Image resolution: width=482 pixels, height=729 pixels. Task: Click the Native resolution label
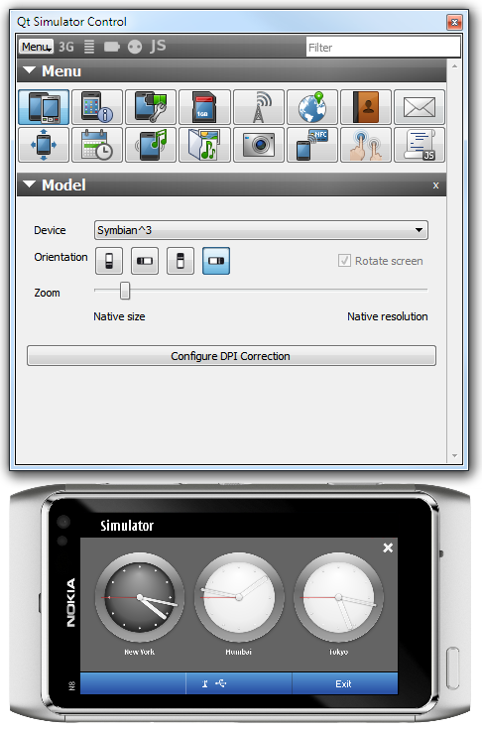pos(388,316)
